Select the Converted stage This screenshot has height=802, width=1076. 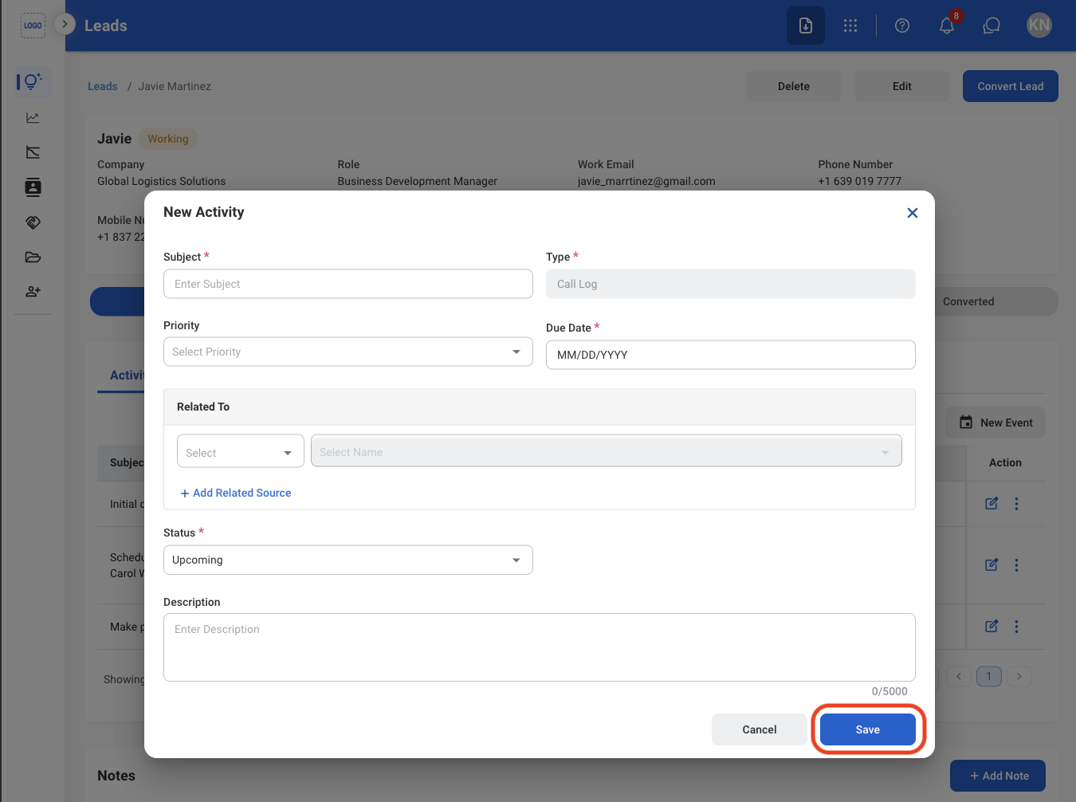coord(968,301)
